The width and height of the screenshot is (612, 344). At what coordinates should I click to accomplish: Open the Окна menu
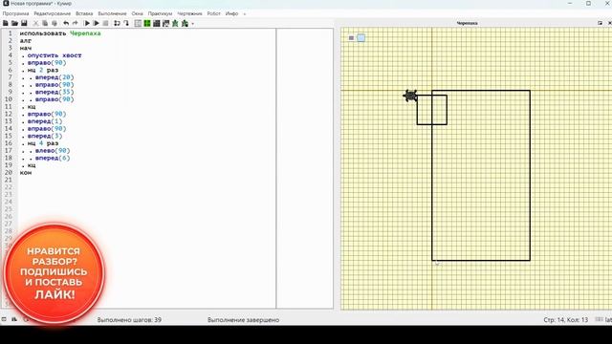pos(137,13)
